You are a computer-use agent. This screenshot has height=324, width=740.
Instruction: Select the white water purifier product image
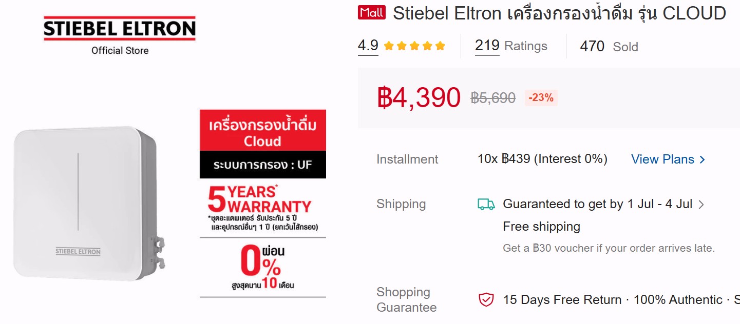(89, 204)
